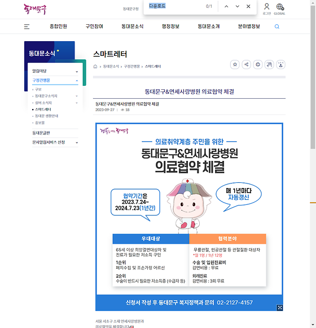Click the phone number 02-2127-4157
Image resolution: width=316 pixels, height=328 pixels.
pos(235,303)
